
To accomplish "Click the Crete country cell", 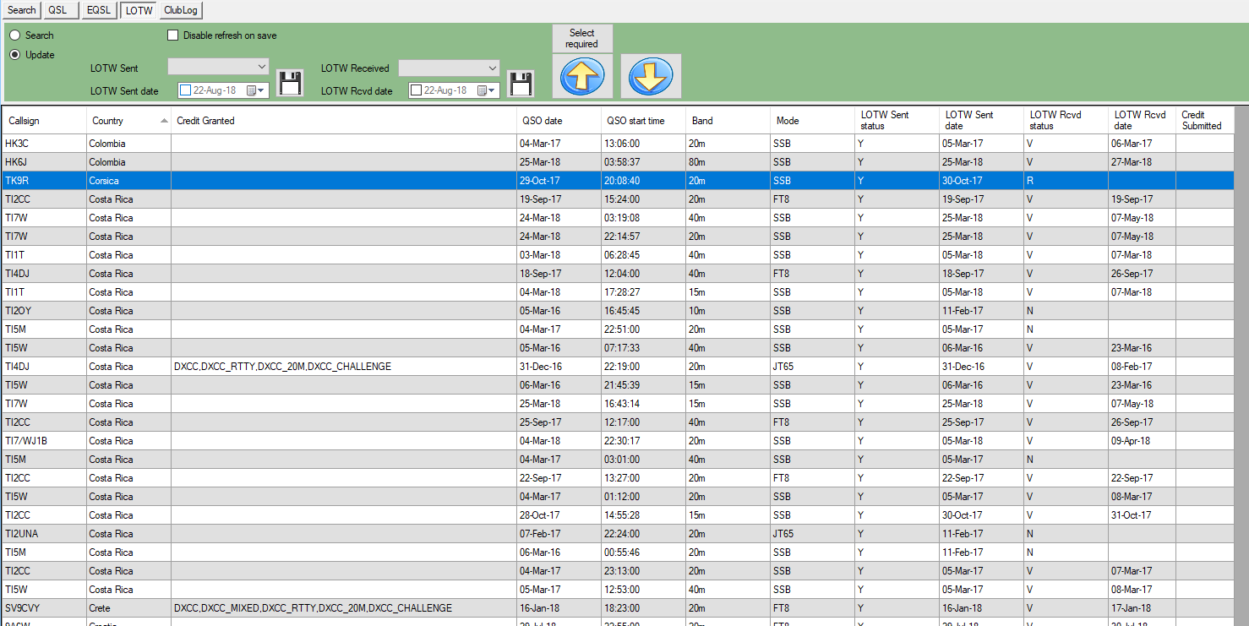I will tap(128, 608).
